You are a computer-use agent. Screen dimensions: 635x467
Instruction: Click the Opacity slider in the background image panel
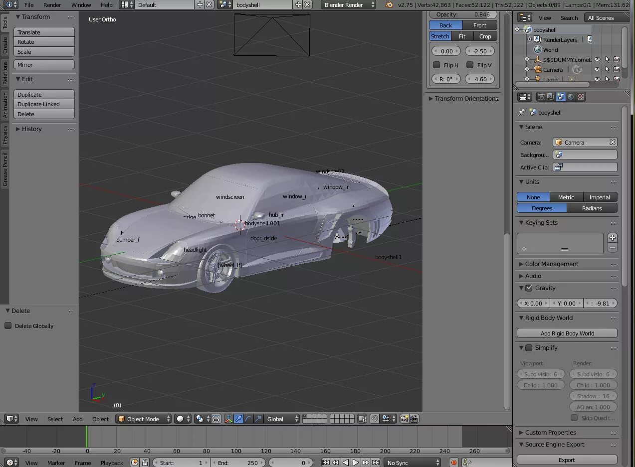[x=463, y=15]
